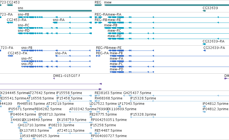Click the CG32639 gene label

coord(210,8)
